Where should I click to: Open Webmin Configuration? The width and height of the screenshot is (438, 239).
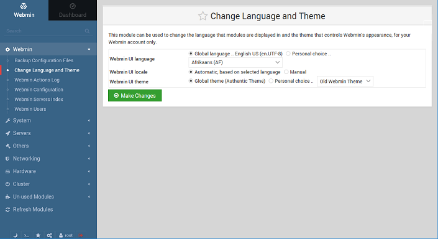(39, 90)
